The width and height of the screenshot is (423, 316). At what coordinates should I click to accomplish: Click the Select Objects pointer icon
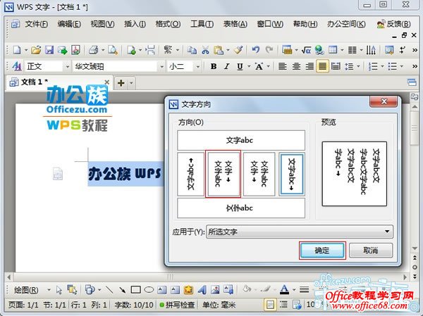tap(59, 290)
